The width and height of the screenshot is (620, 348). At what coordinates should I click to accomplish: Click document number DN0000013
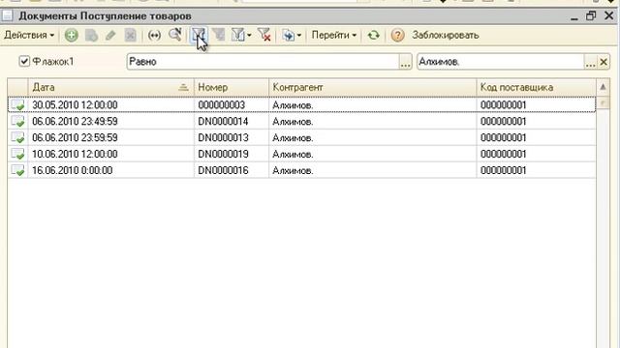(223, 137)
